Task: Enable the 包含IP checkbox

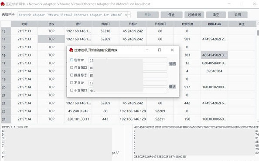Action: (72, 60)
